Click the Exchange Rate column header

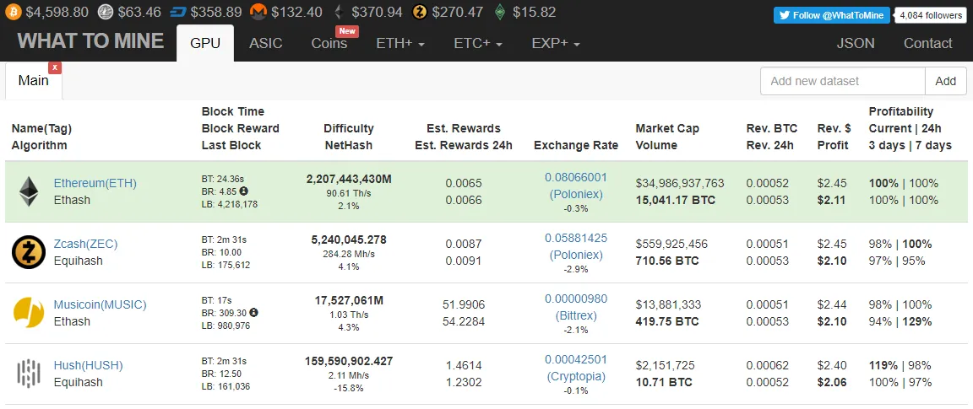tap(576, 146)
